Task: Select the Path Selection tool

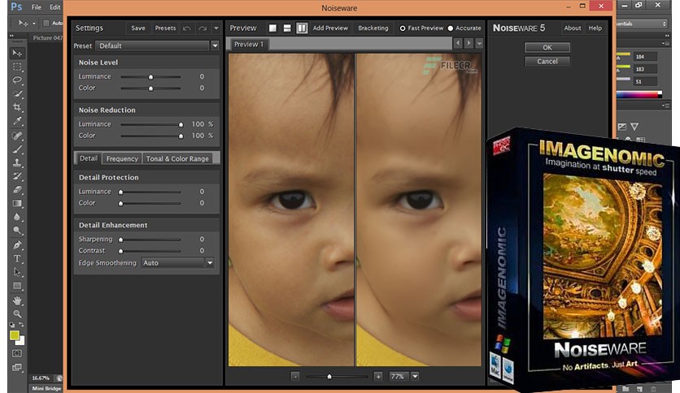Action: pos(17,272)
